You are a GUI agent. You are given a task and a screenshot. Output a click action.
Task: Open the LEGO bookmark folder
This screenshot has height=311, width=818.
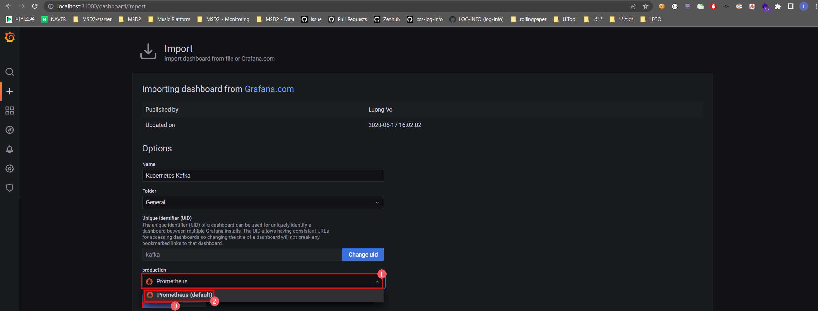[651, 19]
